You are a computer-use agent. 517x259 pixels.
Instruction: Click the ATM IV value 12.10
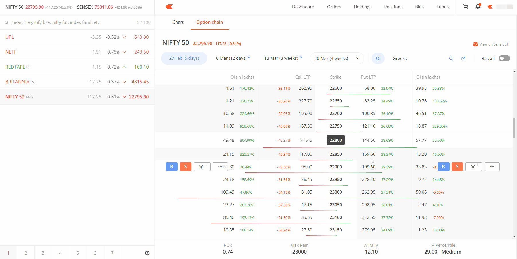point(371,252)
